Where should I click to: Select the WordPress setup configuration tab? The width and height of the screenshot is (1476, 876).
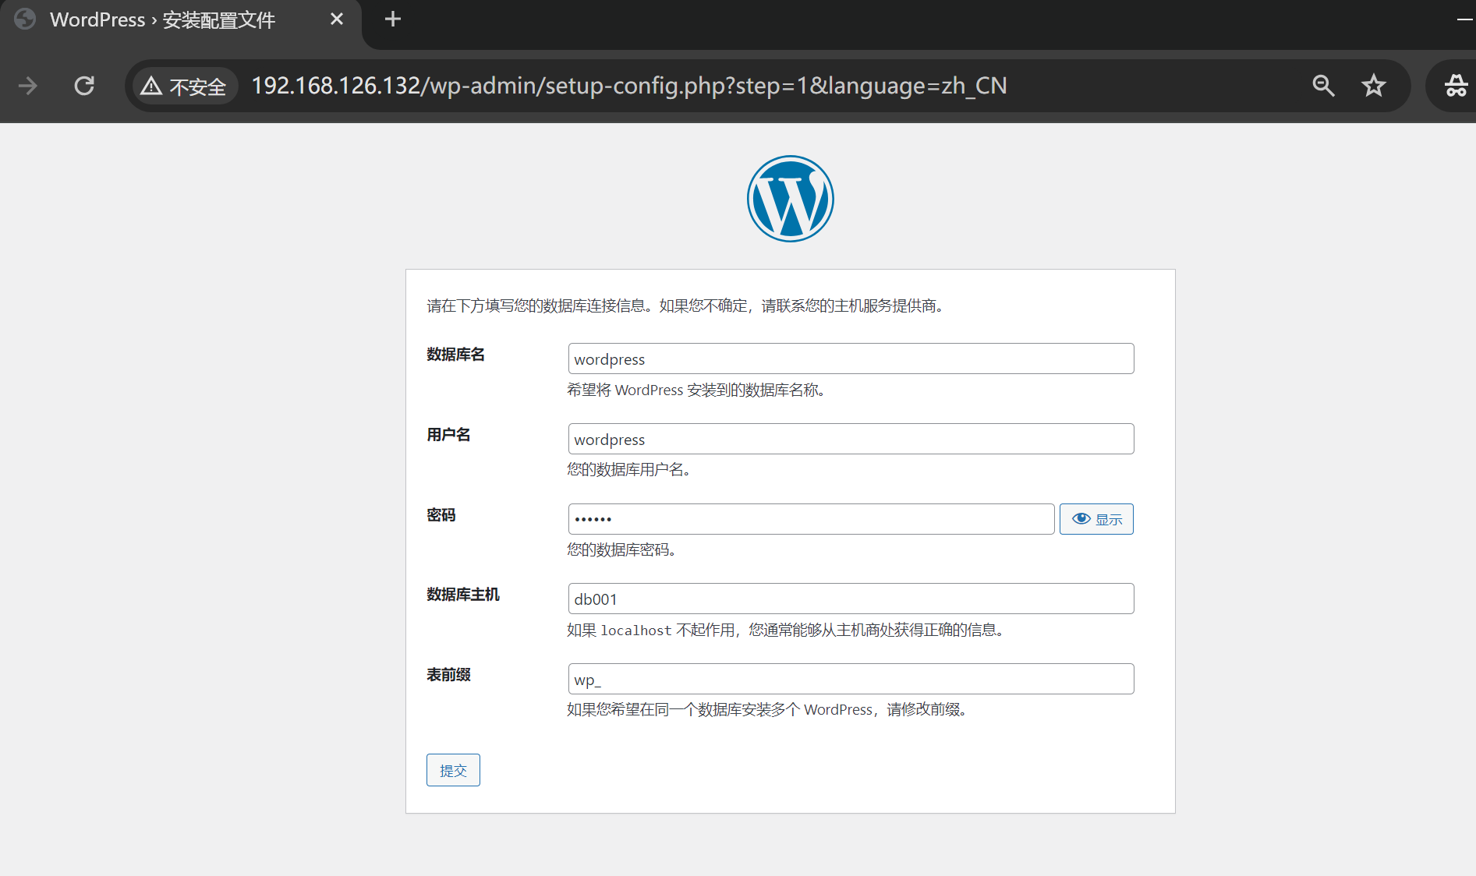coord(162,19)
